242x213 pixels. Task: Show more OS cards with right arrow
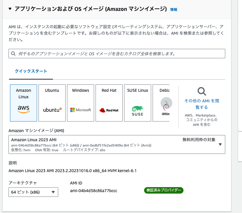coord(166,103)
